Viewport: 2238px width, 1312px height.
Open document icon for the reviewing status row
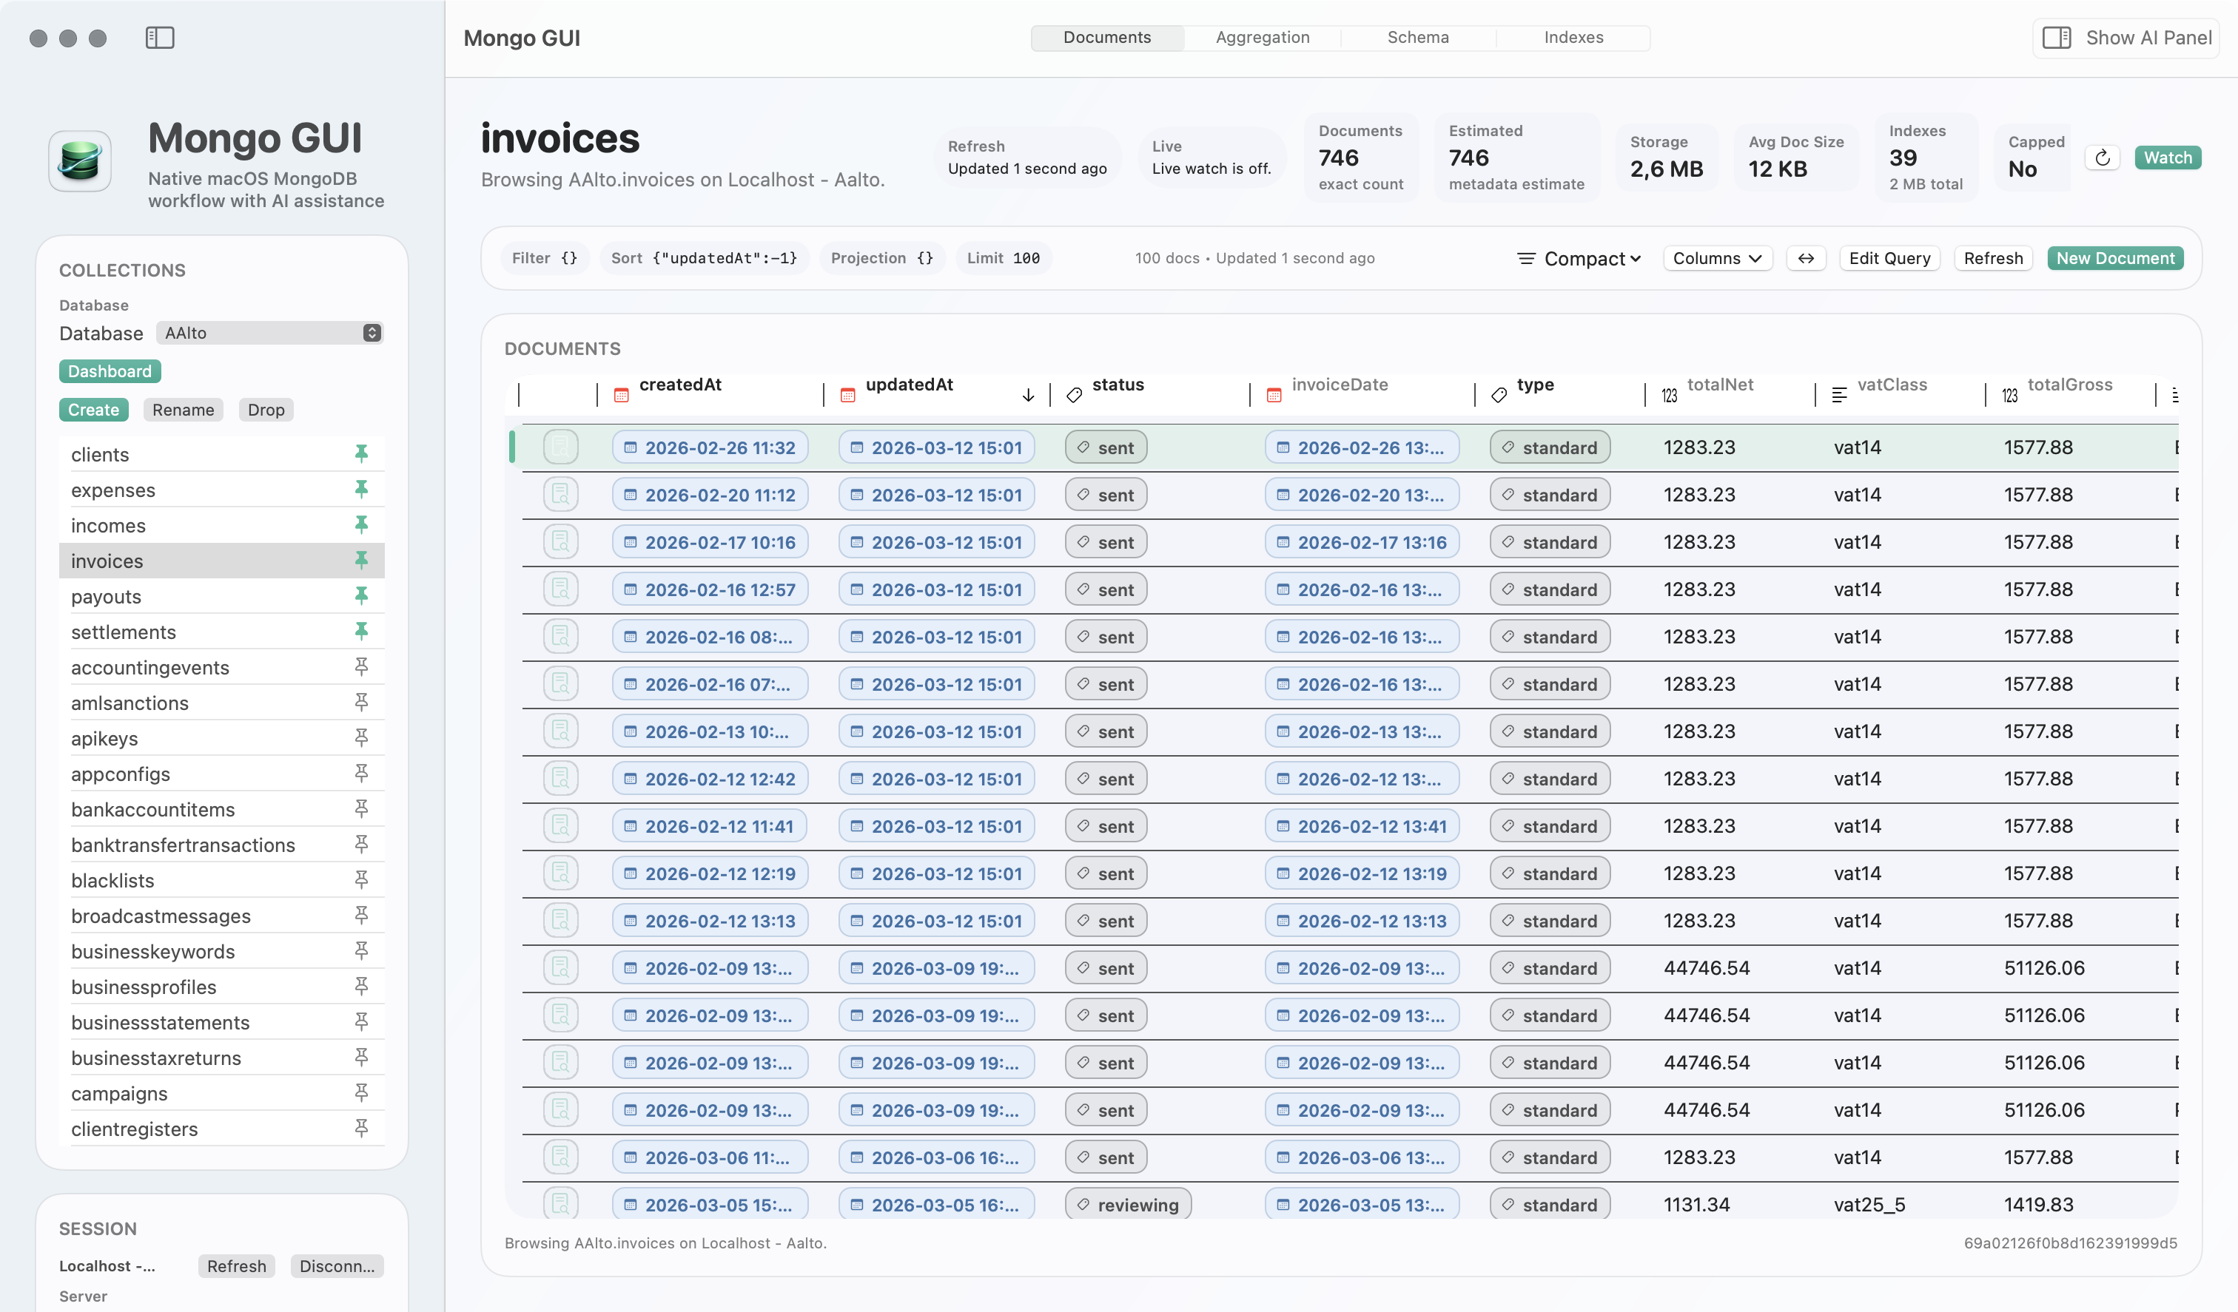tap(560, 1204)
